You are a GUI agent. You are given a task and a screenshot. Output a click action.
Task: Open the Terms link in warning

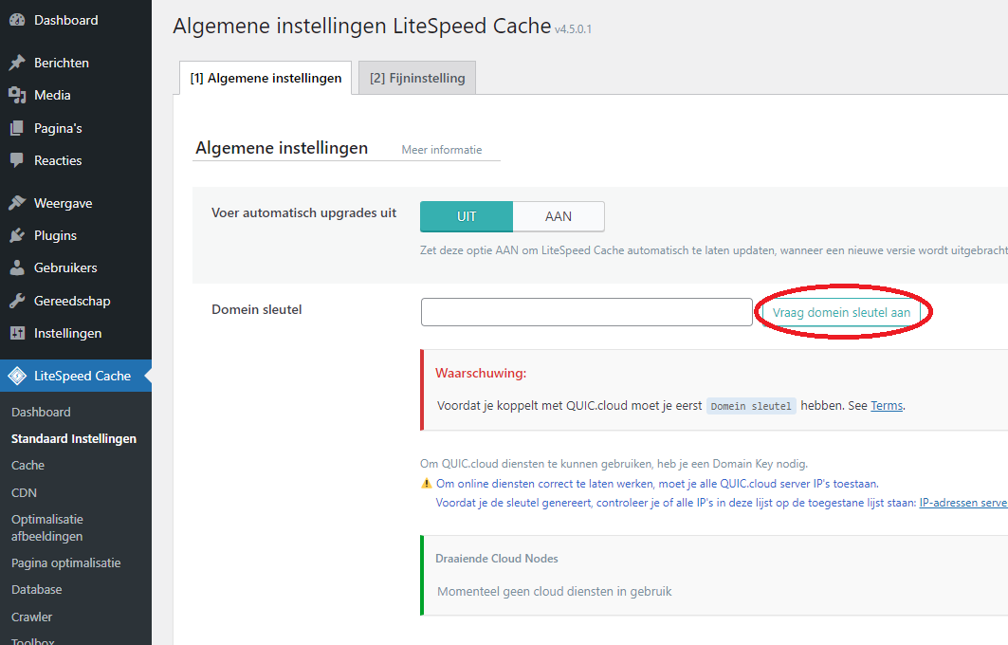[x=887, y=406]
